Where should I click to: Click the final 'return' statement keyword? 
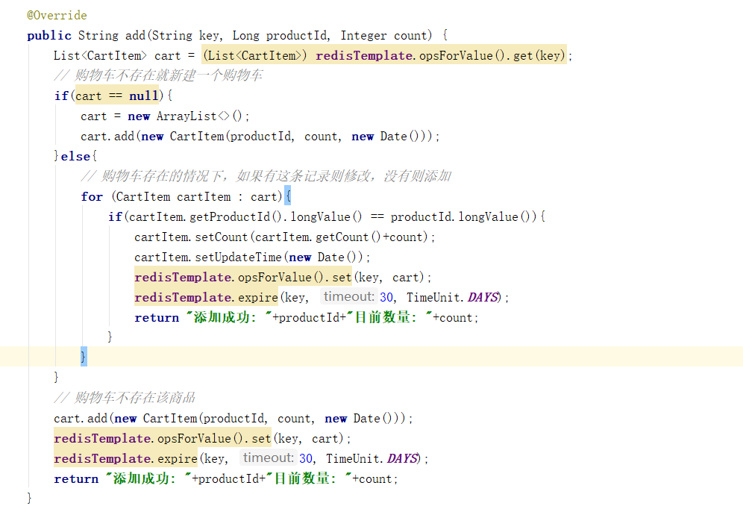(76, 479)
